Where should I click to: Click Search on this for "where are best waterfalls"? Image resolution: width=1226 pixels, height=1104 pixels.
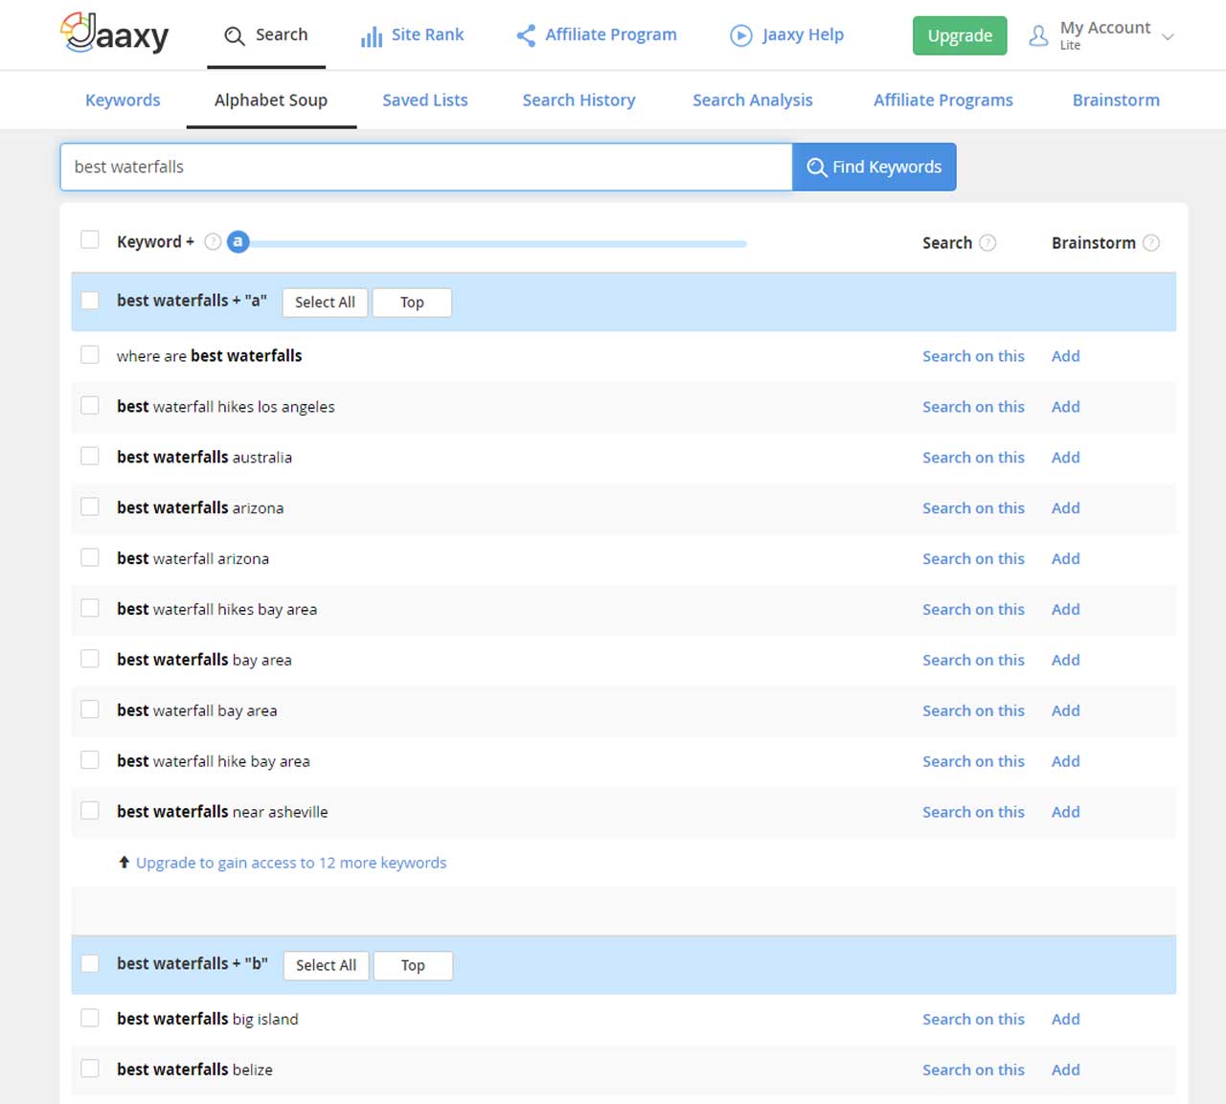tap(973, 356)
